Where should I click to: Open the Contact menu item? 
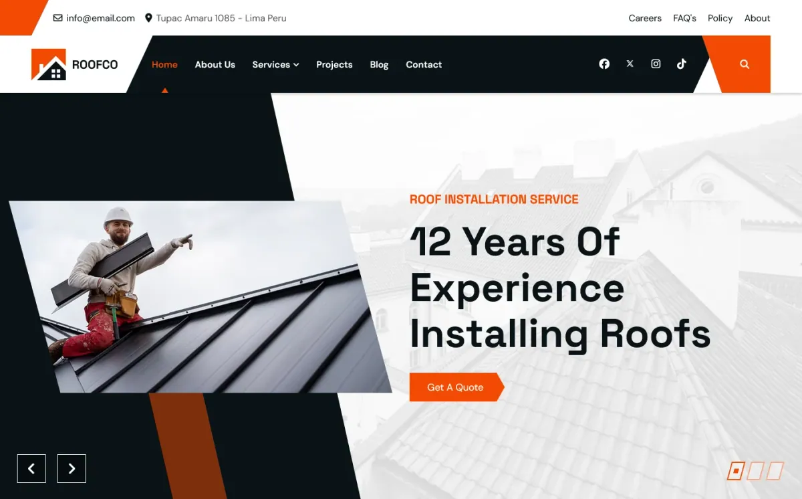point(424,64)
